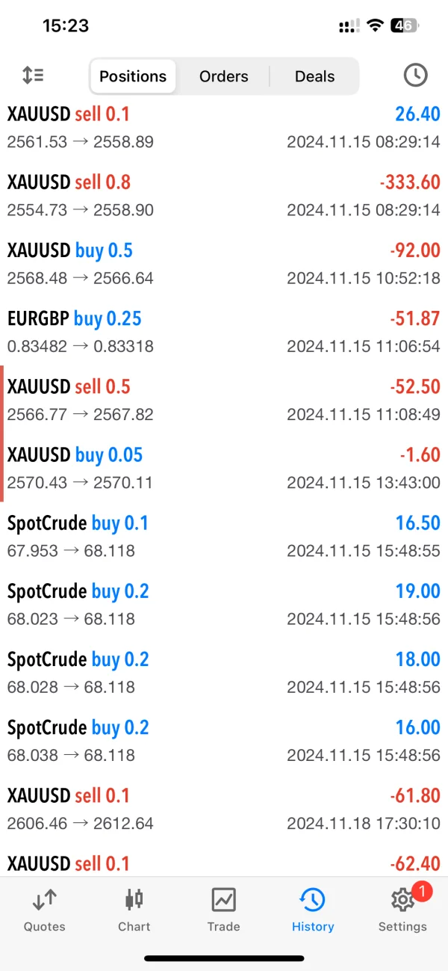Viewport: 448px width, 971px height.
Task: Open the Trade graph icon
Action: [x=223, y=899]
